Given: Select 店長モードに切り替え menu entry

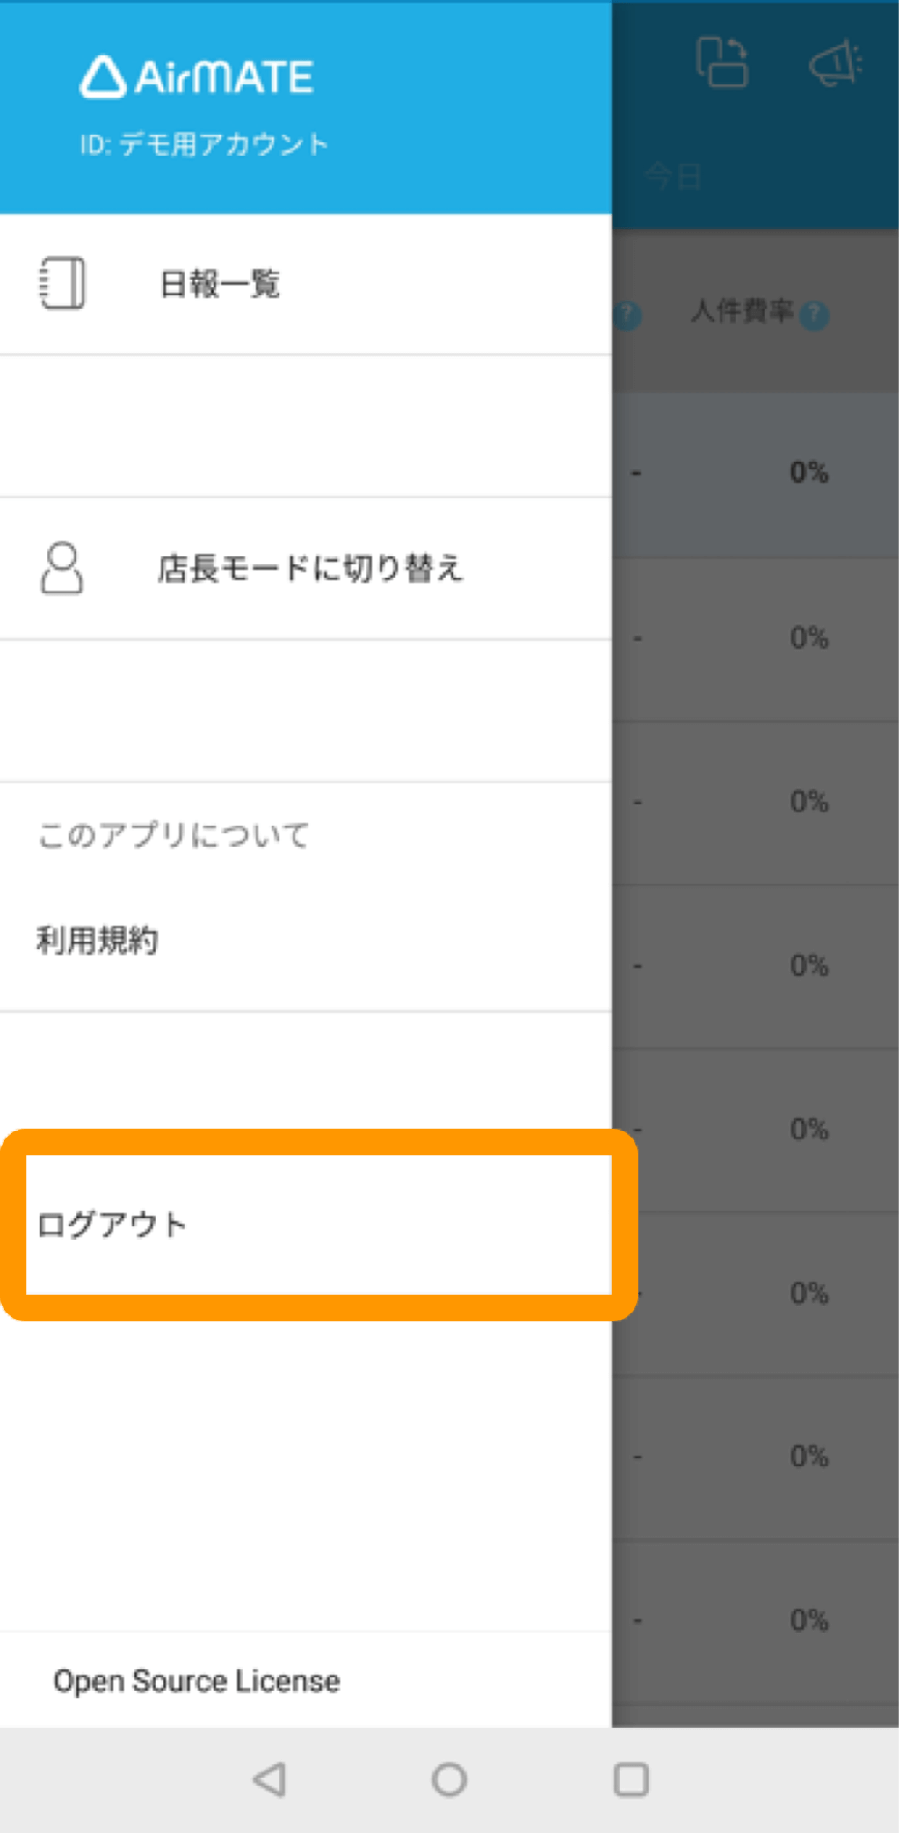Looking at the screenshot, I should 305,569.
